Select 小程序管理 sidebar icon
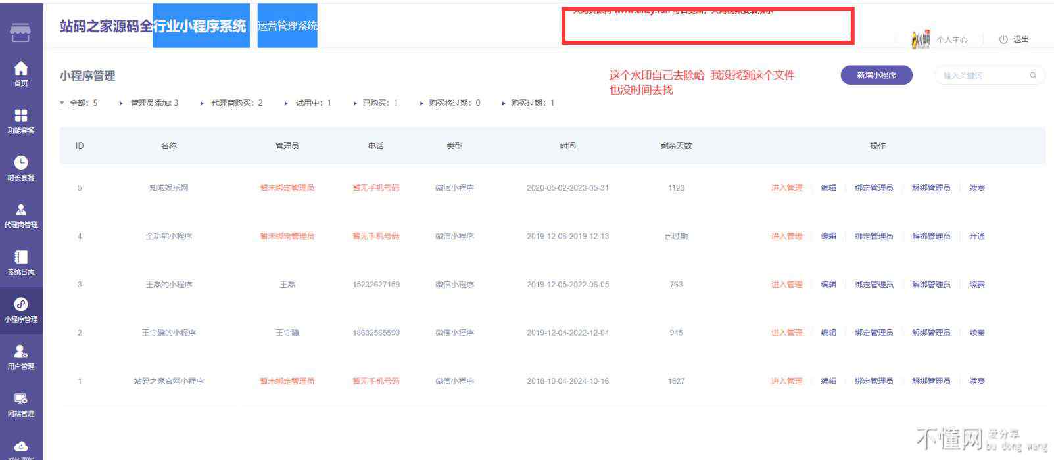The height and width of the screenshot is (460, 1054). pos(21,304)
